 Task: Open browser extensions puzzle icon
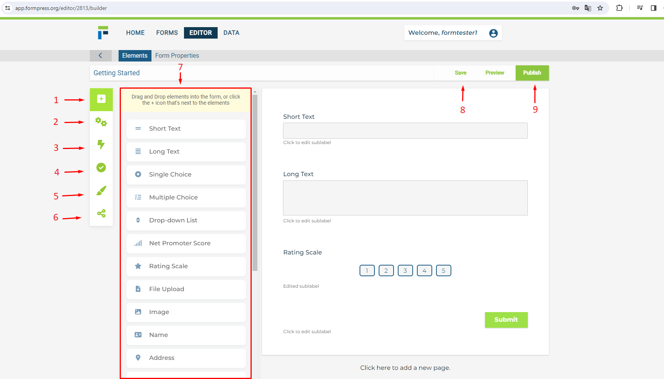pyautogui.click(x=619, y=8)
